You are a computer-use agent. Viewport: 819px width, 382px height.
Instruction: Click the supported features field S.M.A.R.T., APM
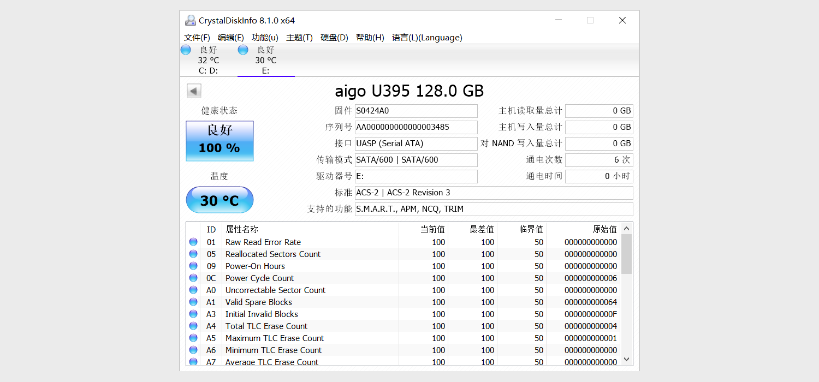pos(494,209)
